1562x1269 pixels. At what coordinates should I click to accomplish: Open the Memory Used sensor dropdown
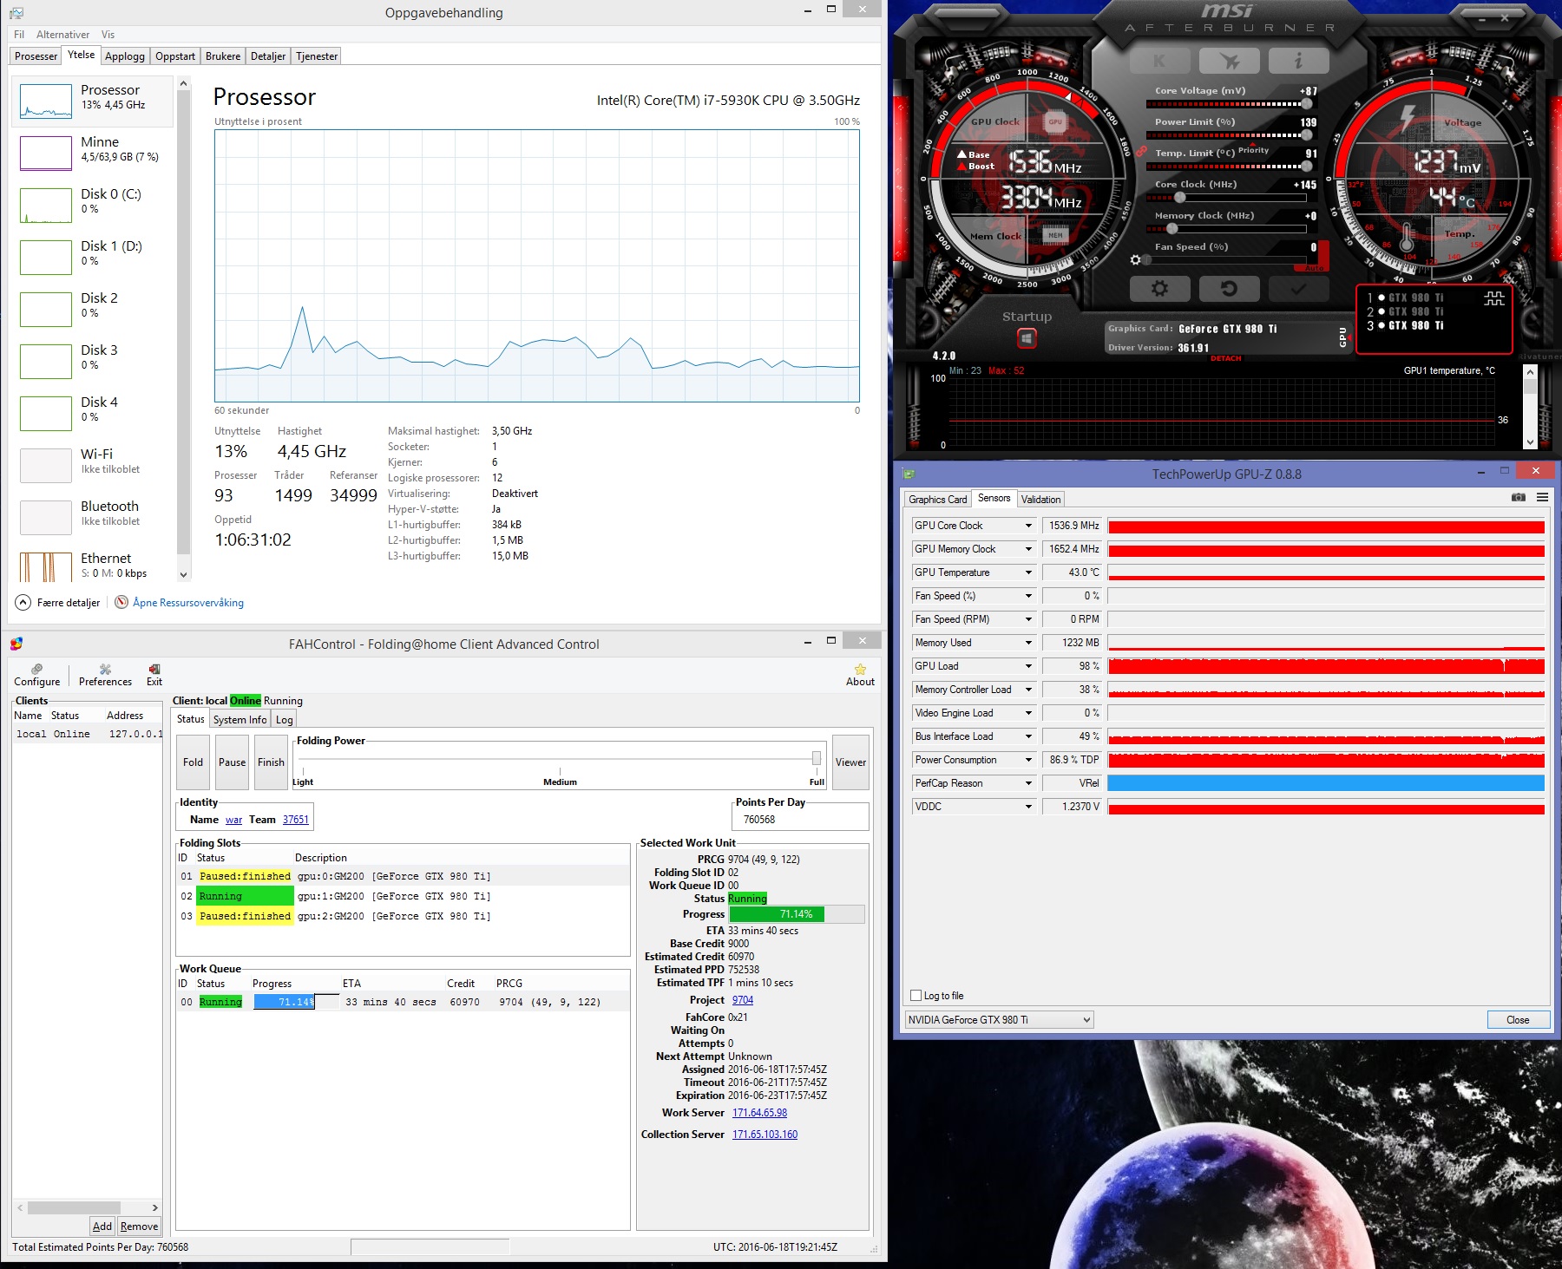pos(1028,643)
